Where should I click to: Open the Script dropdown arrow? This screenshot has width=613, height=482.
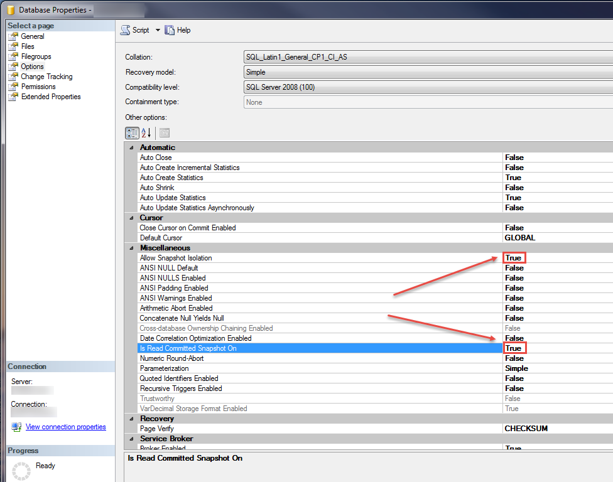tap(158, 30)
